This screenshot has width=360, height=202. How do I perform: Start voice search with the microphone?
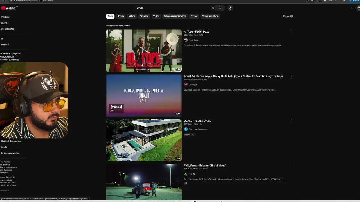[x=230, y=8]
